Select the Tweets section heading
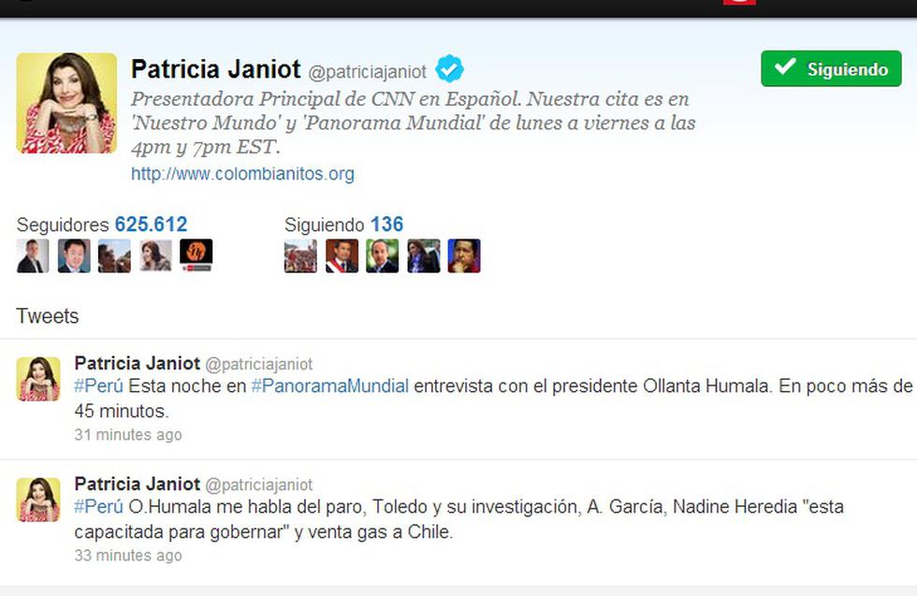 coord(48,316)
